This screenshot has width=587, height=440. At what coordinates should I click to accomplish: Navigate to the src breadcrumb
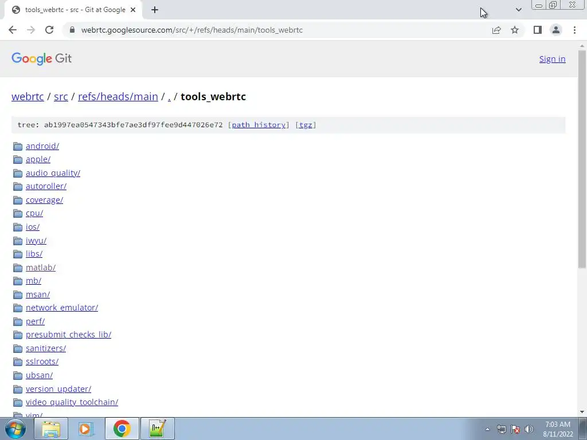click(x=61, y=96)
